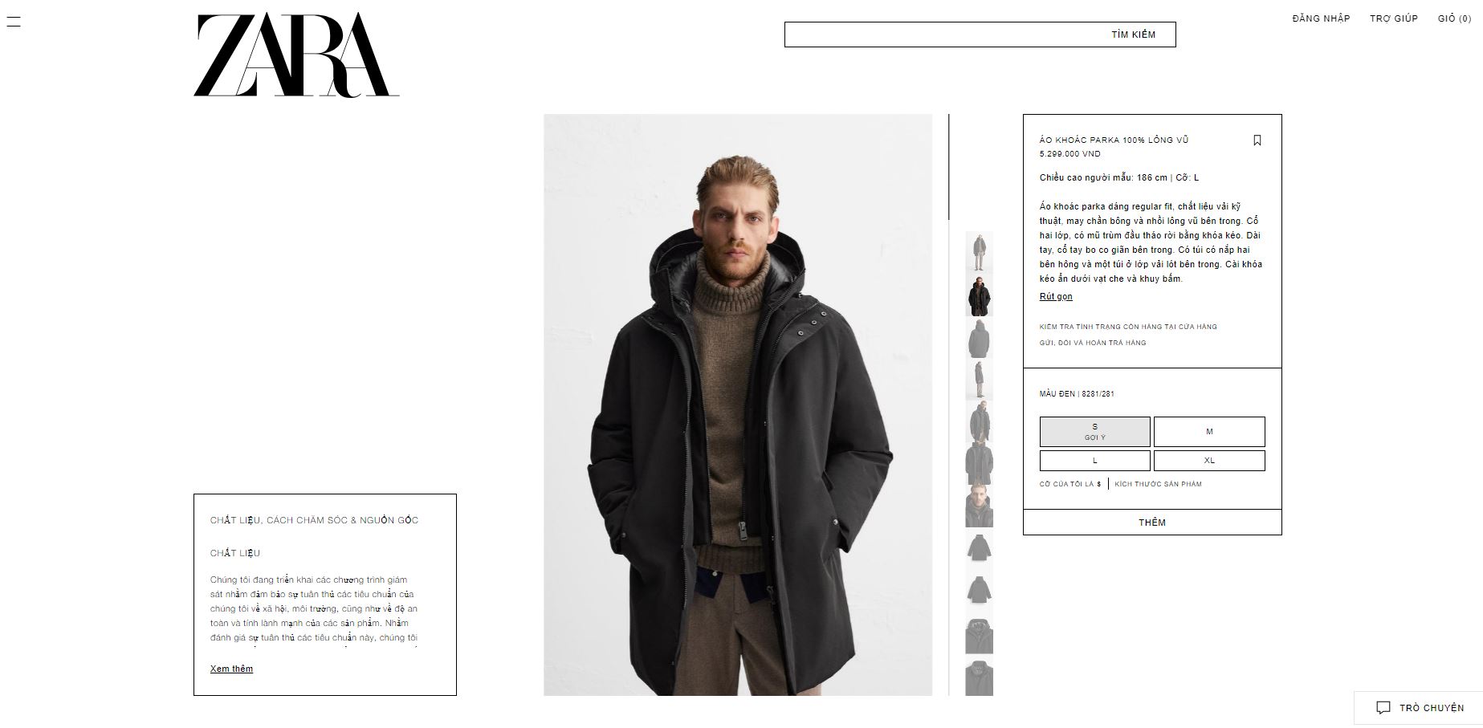This screenshot has height=728, width=1483.
Task: Click the ZARA logo
Action: coord(296,55)
